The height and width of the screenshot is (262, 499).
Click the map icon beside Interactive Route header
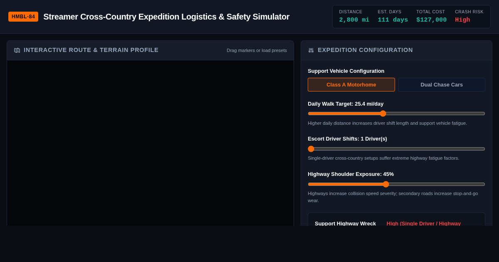(17, 50)
